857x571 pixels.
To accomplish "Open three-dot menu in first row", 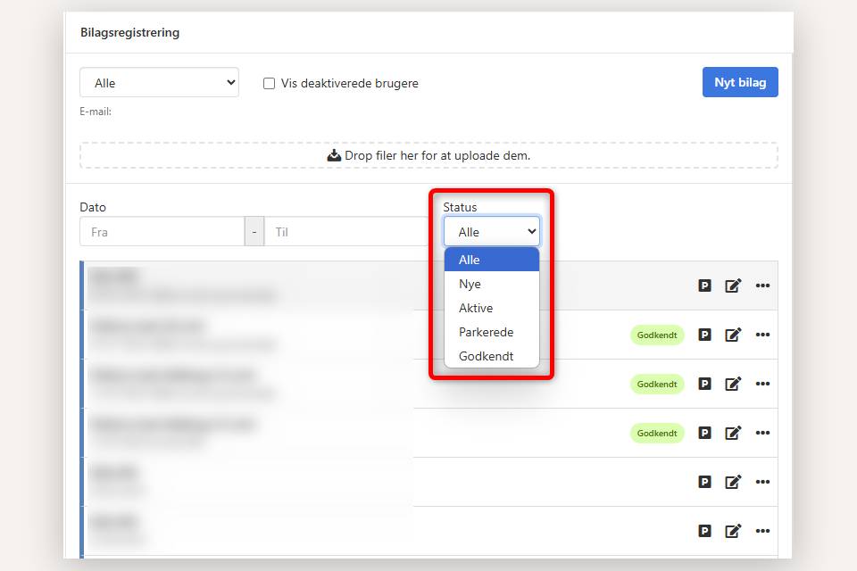I will click(x=762, y=285).
